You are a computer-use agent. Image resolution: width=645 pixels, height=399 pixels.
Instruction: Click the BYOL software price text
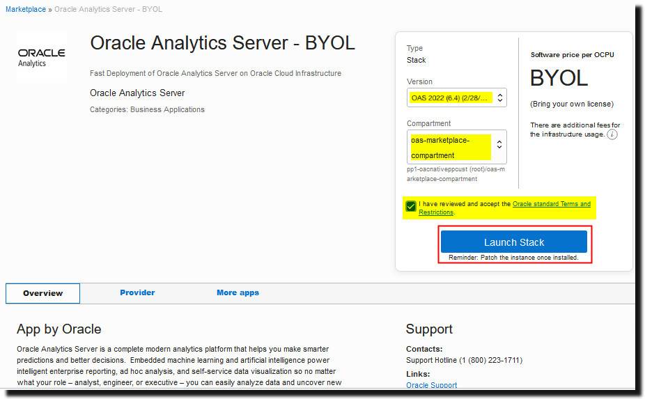[x=559, y=78]
